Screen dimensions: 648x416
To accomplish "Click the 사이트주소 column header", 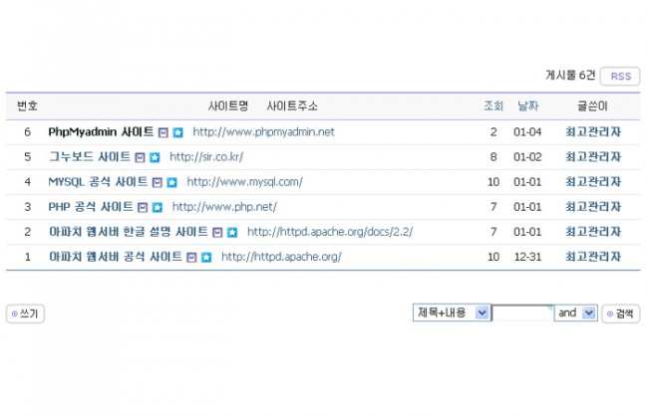I will pyautogui.click(x=292, y=106).
